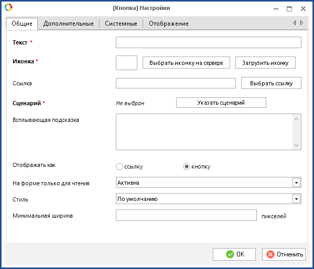Viewport: 314px width, 269px height.
Task: Open the Активна dropdown arrow
Action: [x=296, y=183]
